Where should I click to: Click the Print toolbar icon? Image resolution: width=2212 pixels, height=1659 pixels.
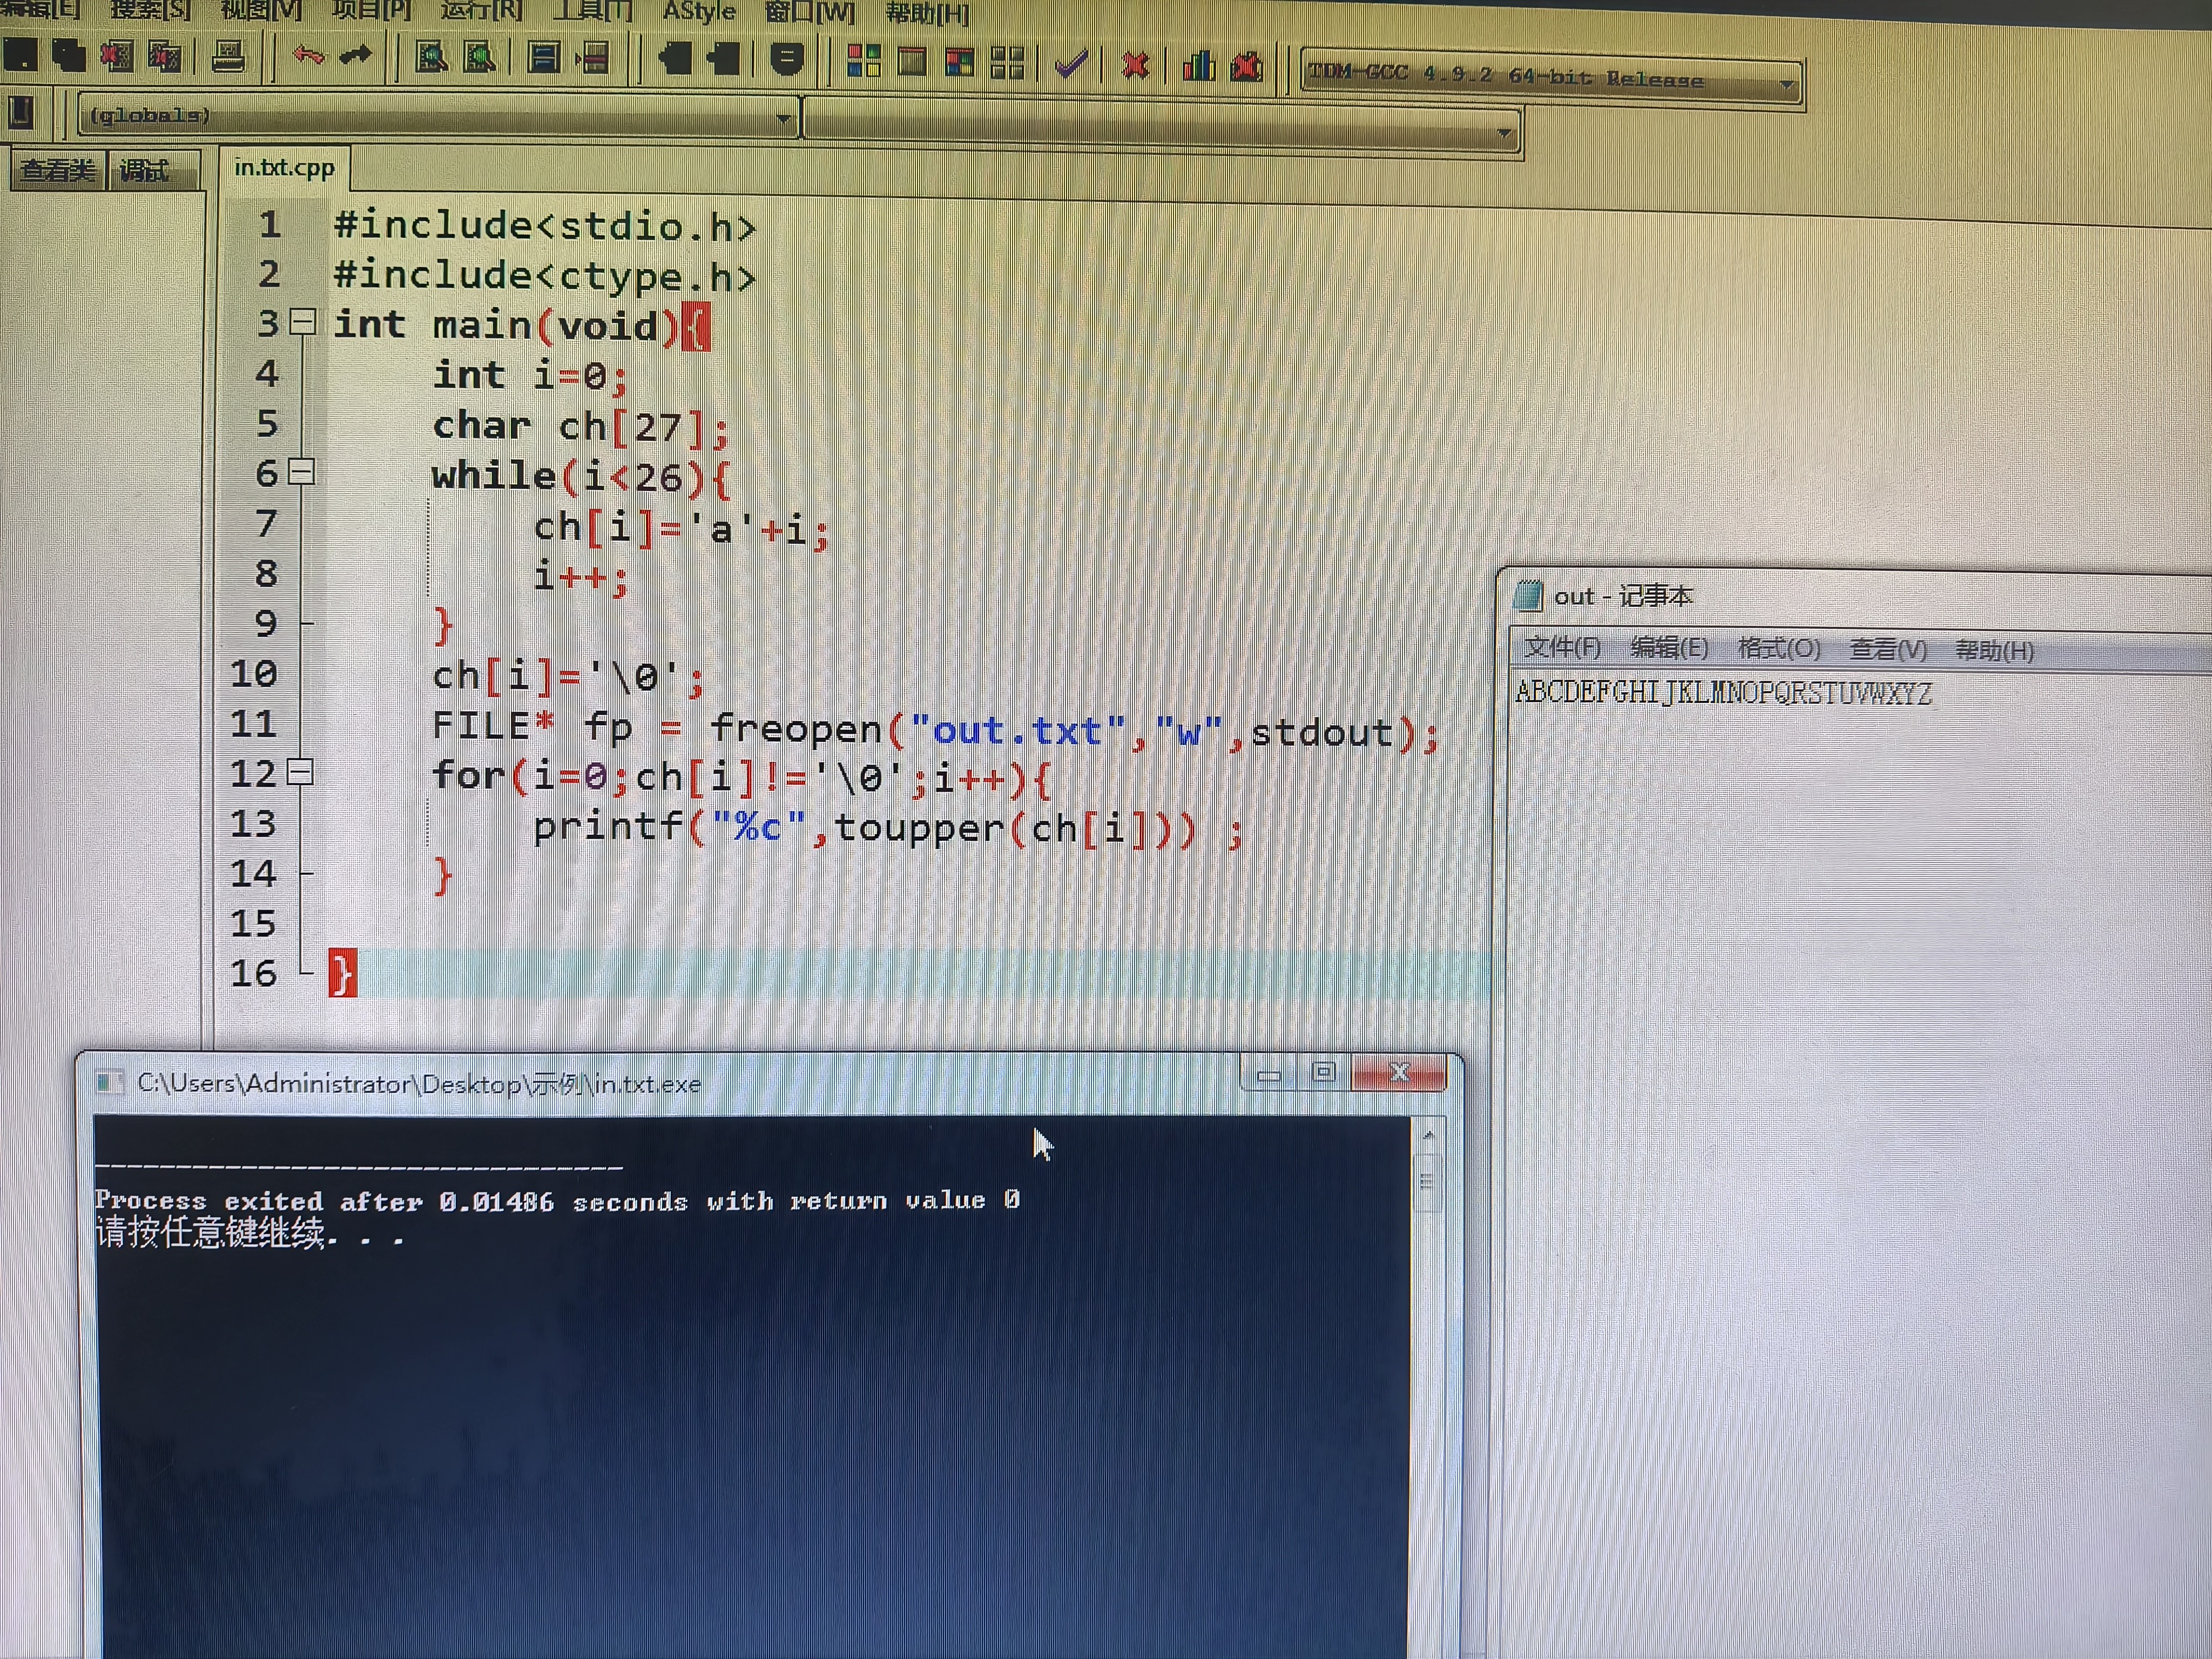coord(228,57)
